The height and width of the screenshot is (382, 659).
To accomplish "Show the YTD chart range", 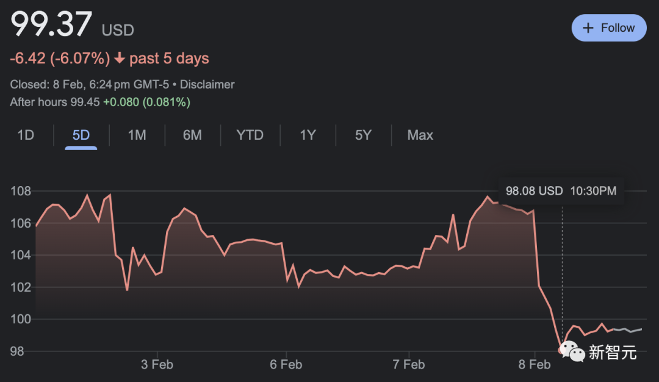I will point(250,135).
